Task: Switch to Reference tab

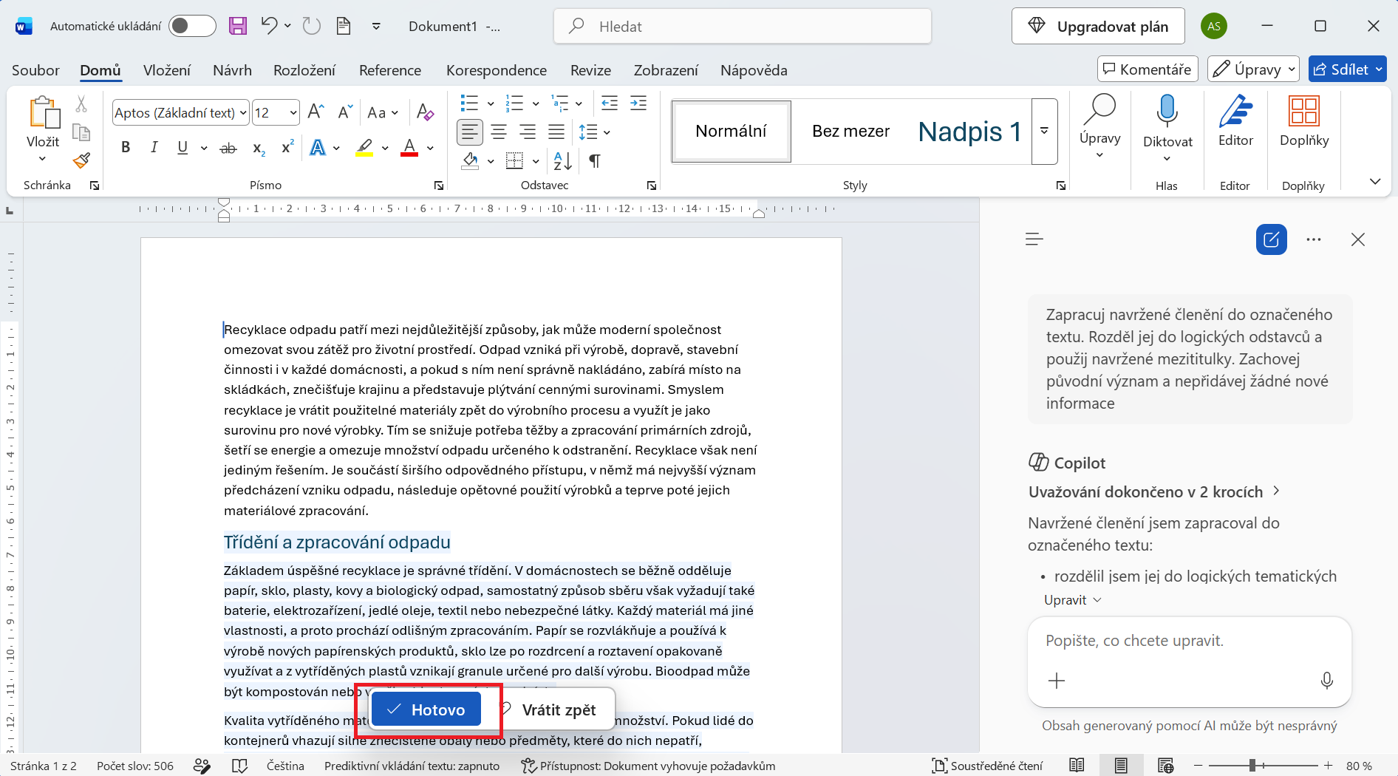Action: 390,70
